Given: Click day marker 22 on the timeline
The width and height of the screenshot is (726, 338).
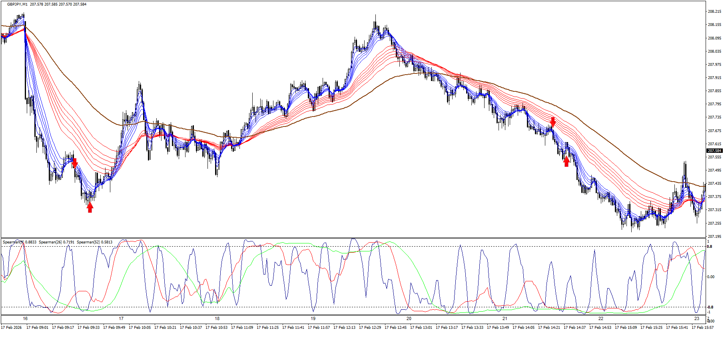Looking at the screenshot, I should (x=601, y=318).
